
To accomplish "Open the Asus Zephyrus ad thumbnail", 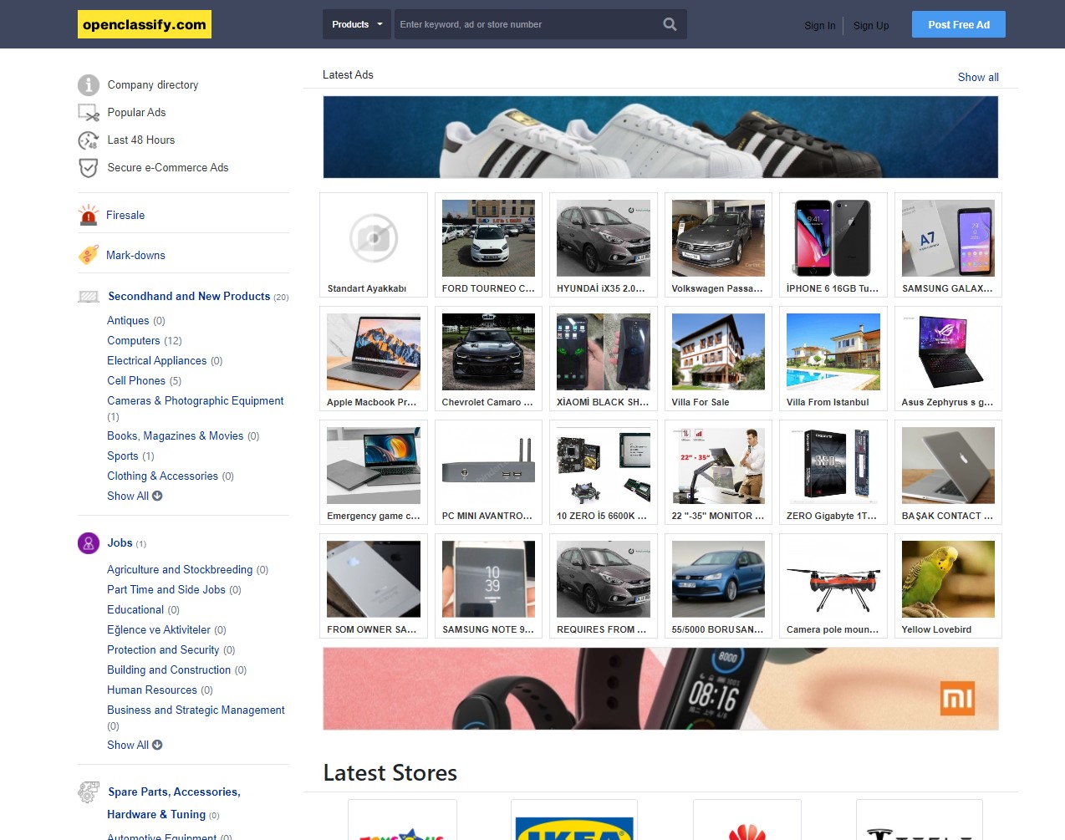I will pyautogui.click(x=948, y=352).
